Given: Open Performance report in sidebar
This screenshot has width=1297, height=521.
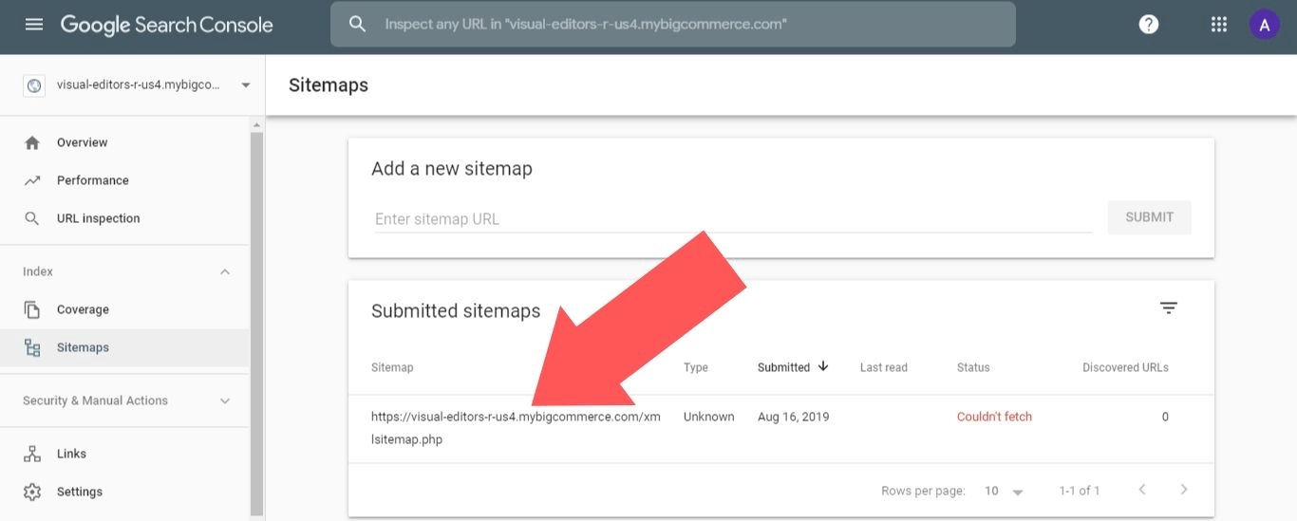Looking at the screenshot, I should 92,180.
